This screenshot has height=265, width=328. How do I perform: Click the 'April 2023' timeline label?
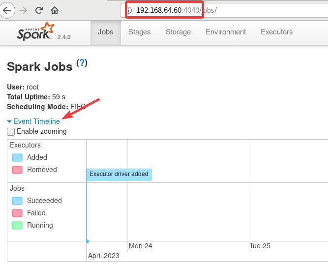[x=104, y=256]
